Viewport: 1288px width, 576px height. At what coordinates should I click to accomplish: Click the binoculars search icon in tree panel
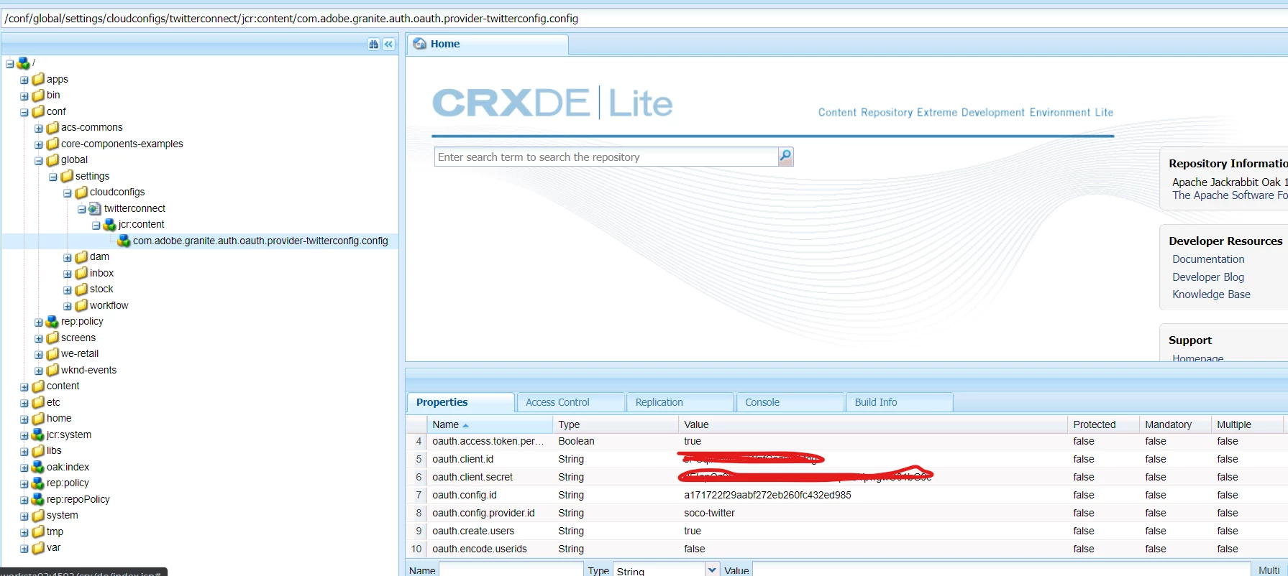tap(373, 45)
